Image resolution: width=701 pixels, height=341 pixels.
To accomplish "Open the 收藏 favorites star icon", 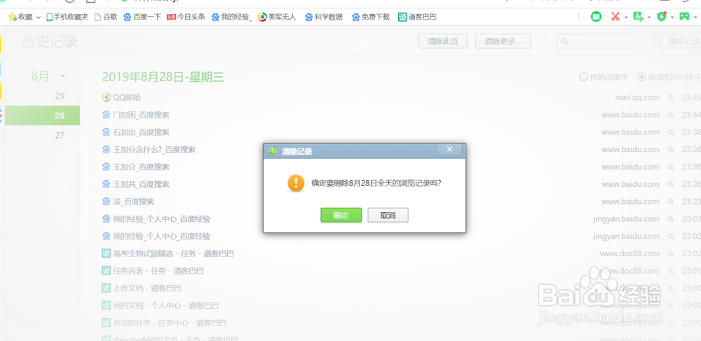I will 13,17.
